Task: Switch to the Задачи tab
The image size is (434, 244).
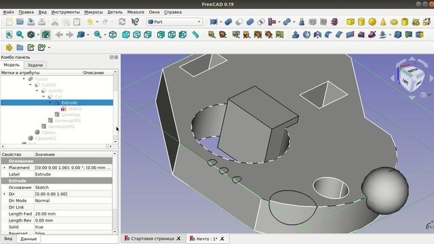Action: [35, 65]
